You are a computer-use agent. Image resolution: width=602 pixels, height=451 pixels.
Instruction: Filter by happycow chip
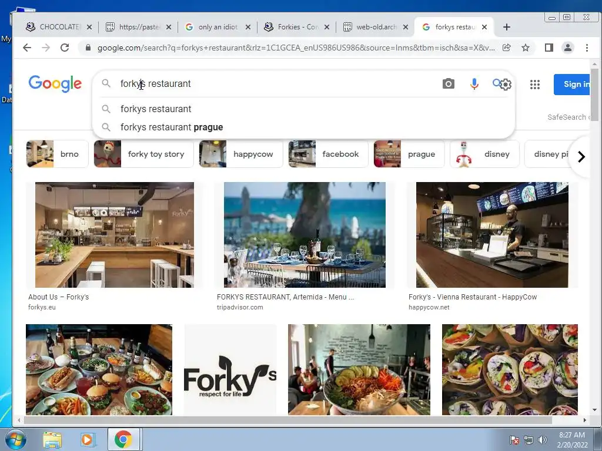pyautogui.click(x=241, y=154)
